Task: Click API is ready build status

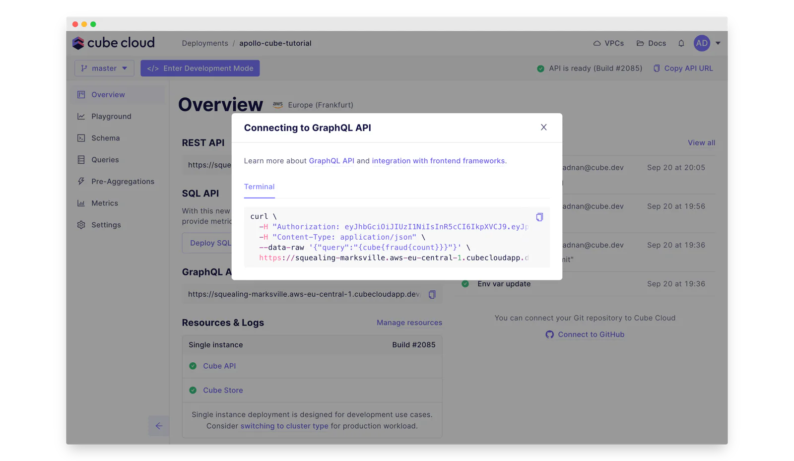Action: click(590, 68)
